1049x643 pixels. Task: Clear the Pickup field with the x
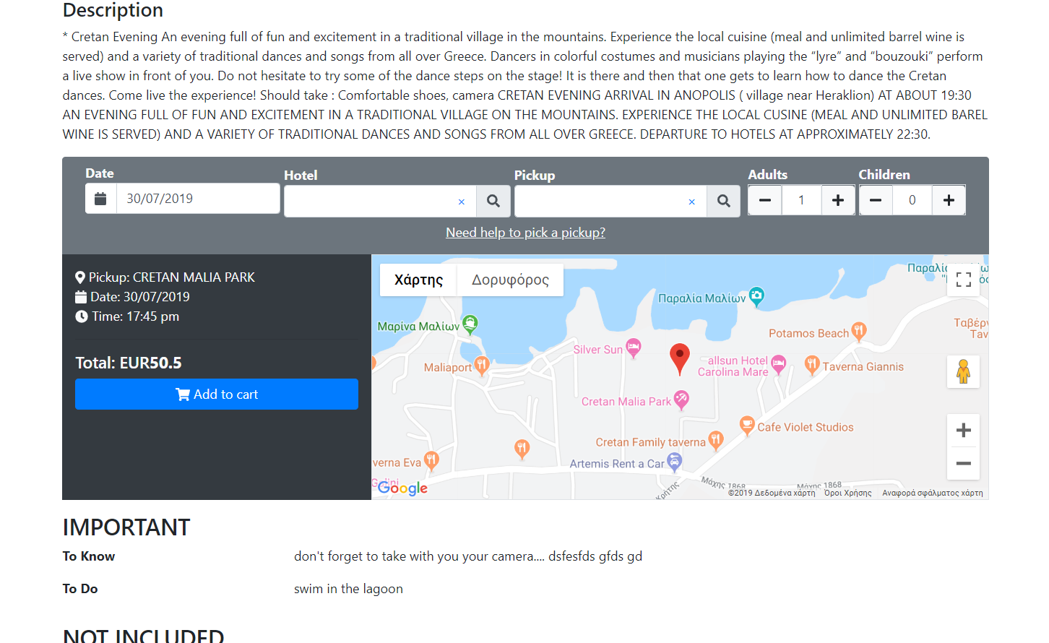[691, 202]
